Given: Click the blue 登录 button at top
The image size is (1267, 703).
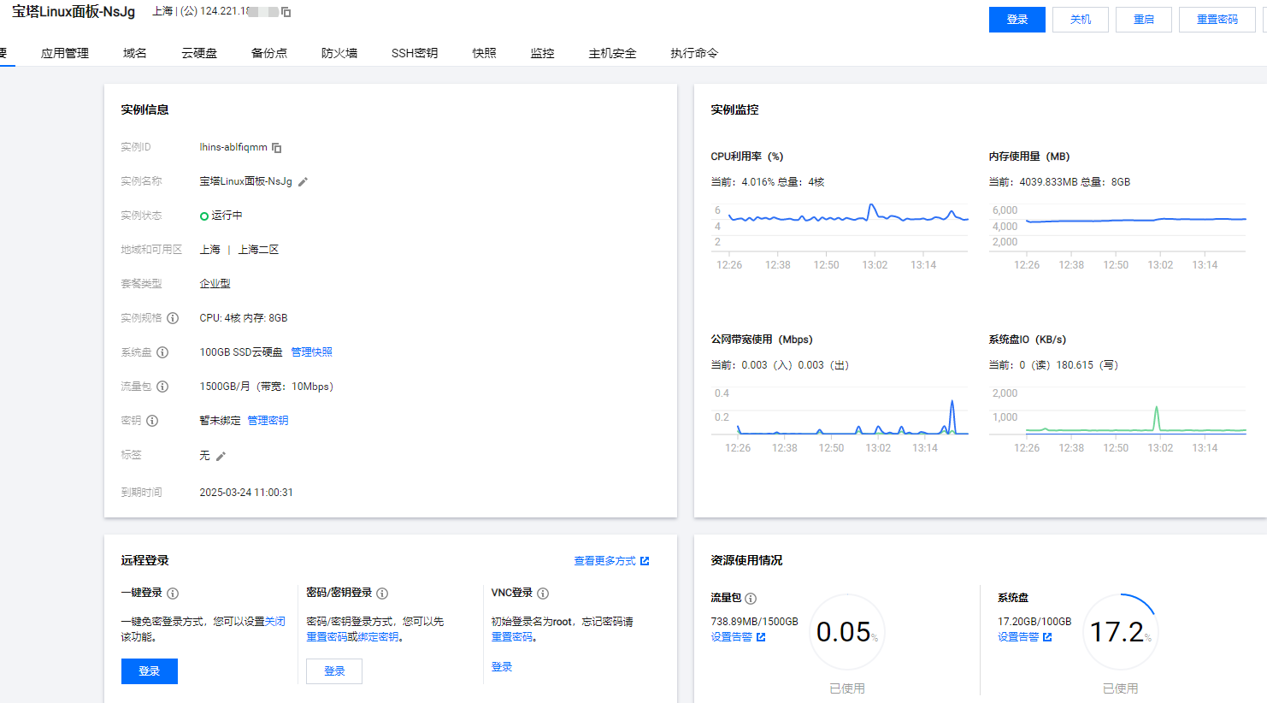Looking at the screenshot, I should [x=1017, y=20].
